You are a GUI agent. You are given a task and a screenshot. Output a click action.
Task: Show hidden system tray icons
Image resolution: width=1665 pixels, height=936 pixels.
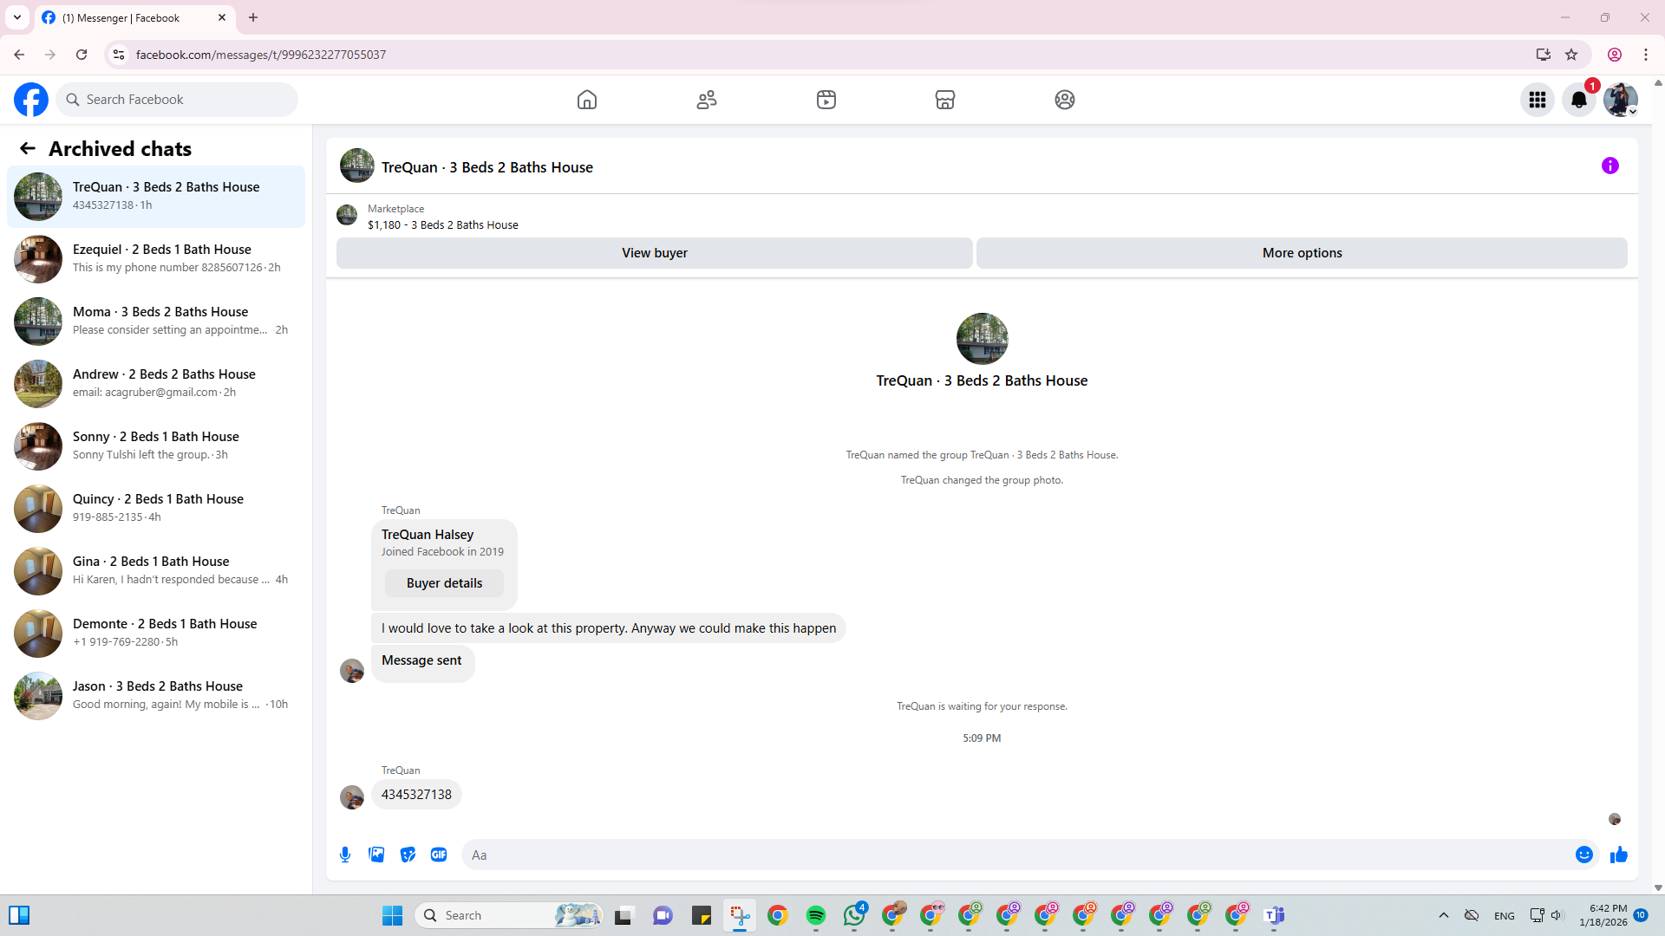[x=1443, y=915]
